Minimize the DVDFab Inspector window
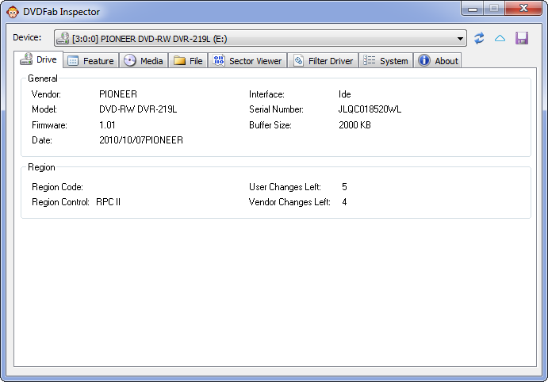This screenshot has width=548, height=382. click(x=473, y=9)
